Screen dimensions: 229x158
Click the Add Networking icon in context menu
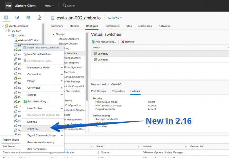coord(25,101)
